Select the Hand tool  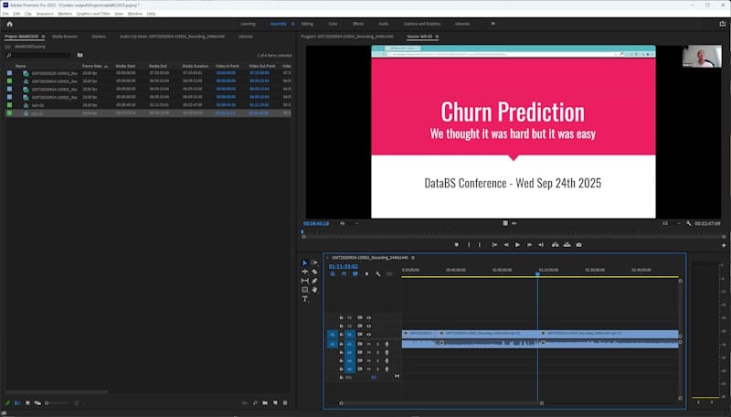tap(314, 290)
